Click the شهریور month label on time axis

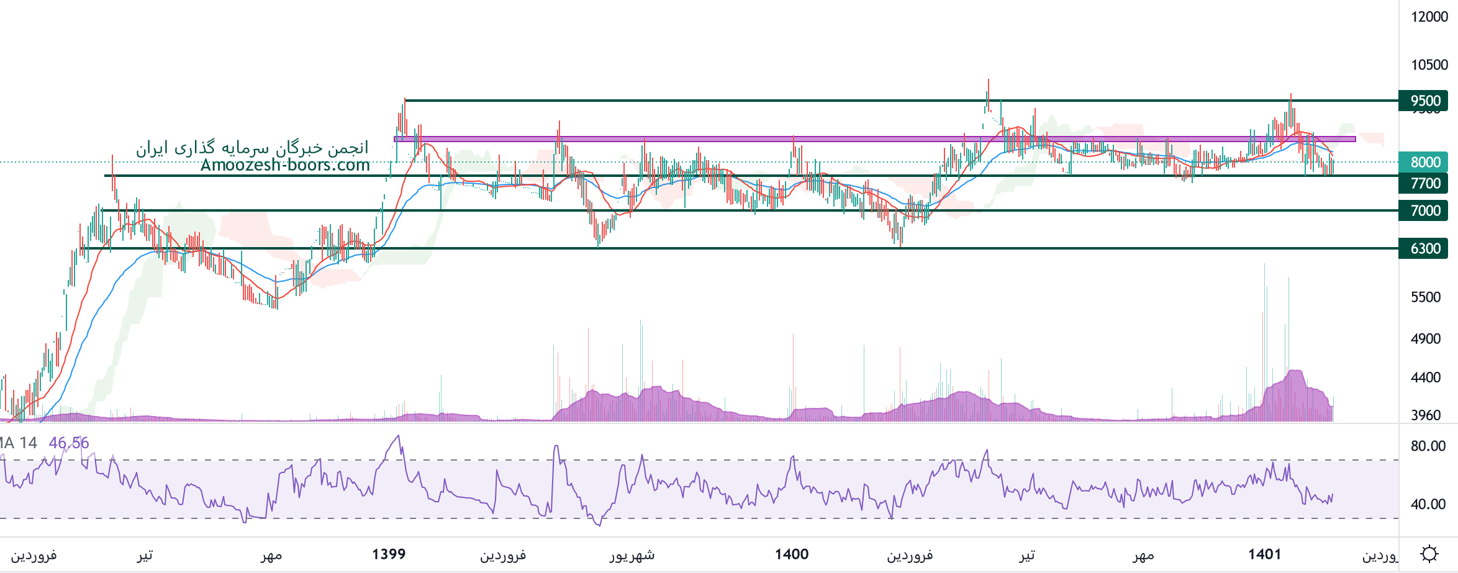pyautogui.click(x=632, y=554)
